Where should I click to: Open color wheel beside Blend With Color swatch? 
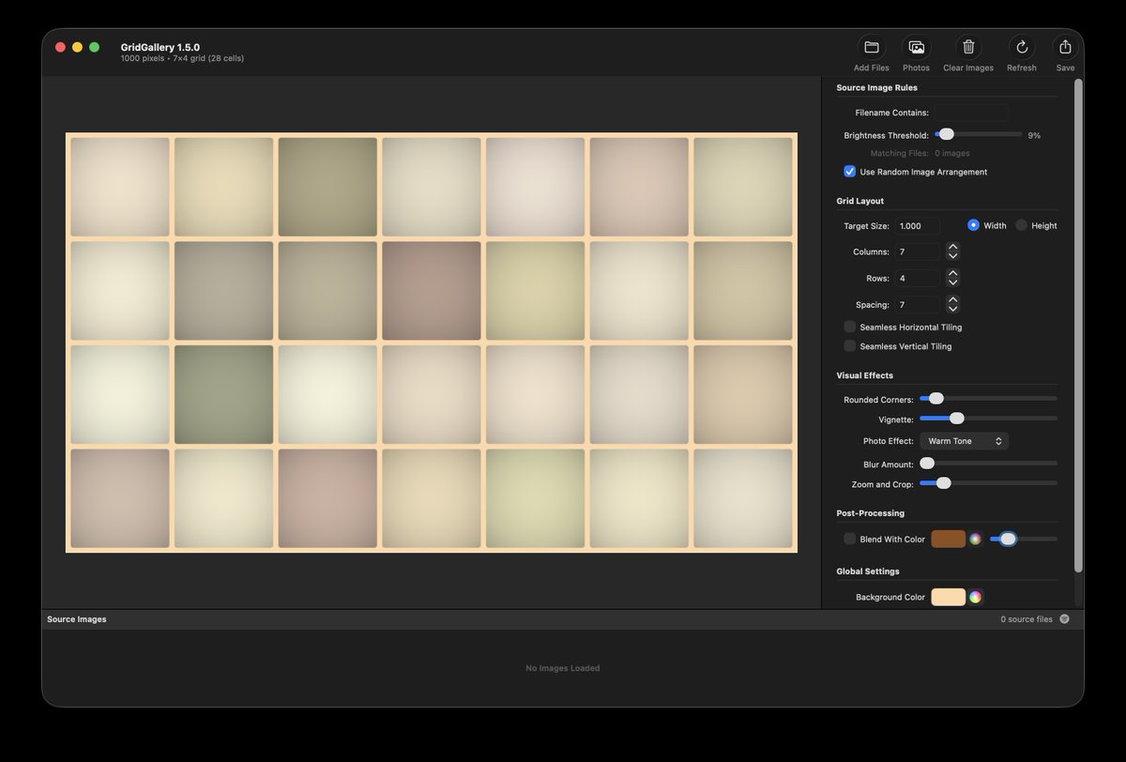[976, 539]
